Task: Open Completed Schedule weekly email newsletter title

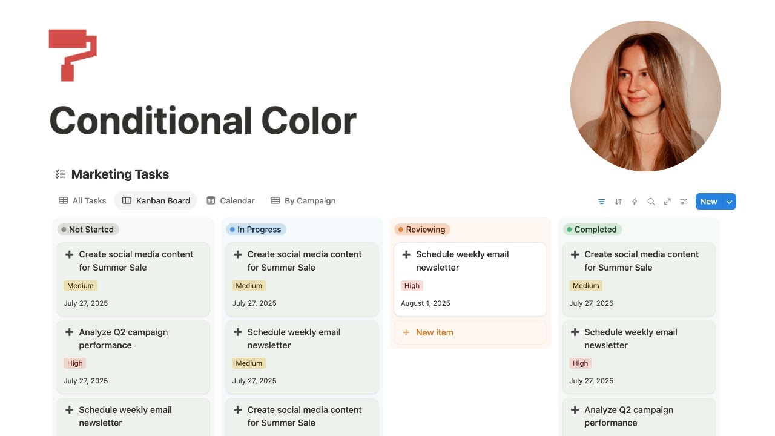Action: [x=631, y=339]
